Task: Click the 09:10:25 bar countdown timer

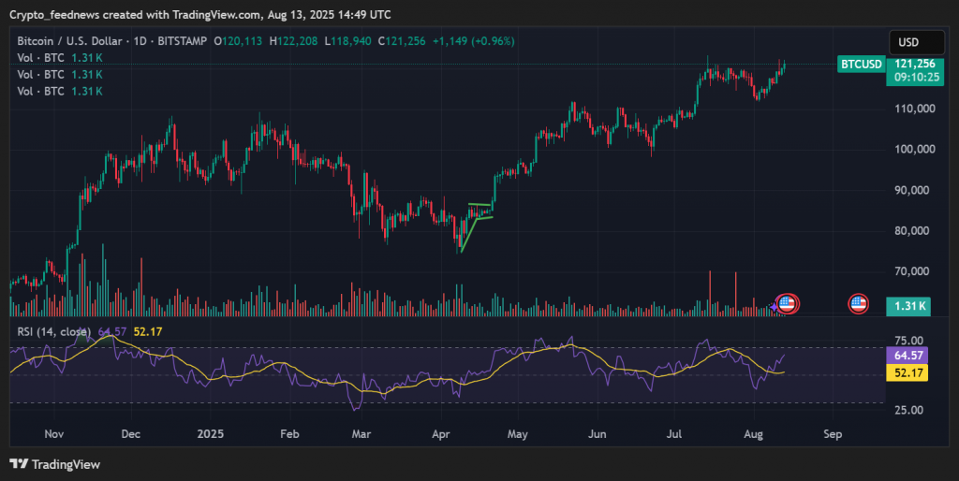Action: pos(914,78)
